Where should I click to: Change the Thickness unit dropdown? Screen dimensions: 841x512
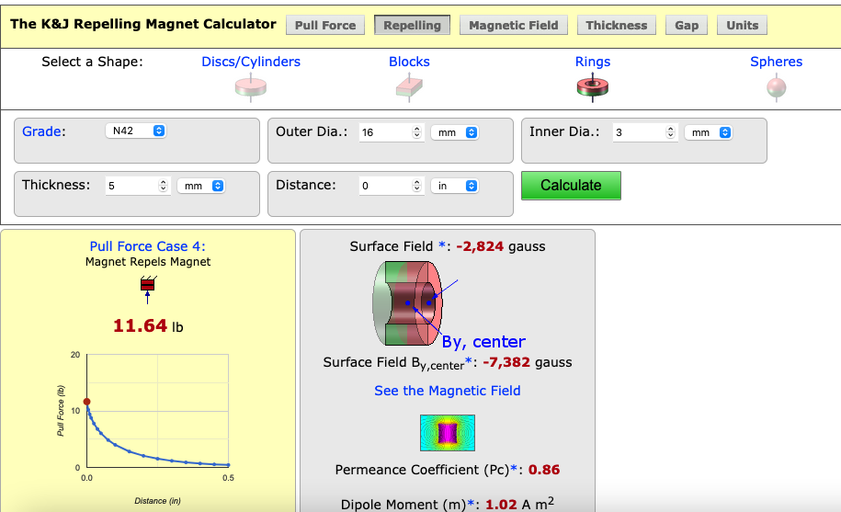(201, 186)
